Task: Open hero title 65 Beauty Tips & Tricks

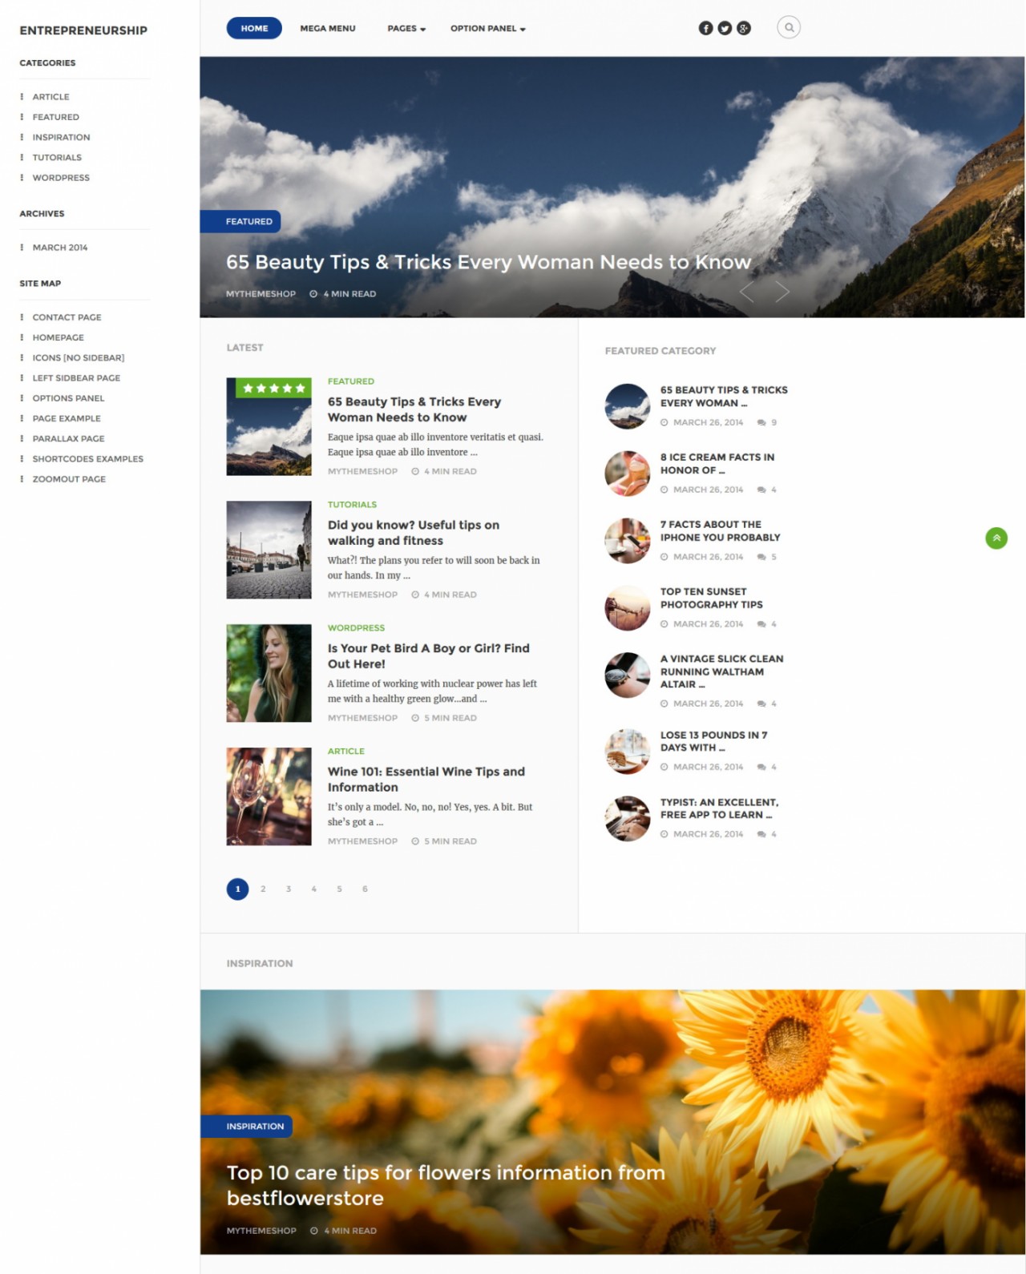Action: point(488,262)
